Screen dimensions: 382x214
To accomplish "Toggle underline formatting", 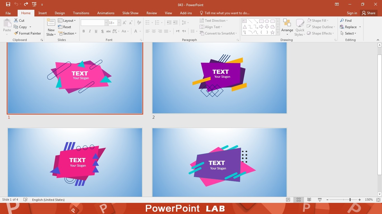I will [x=96, y=31].
